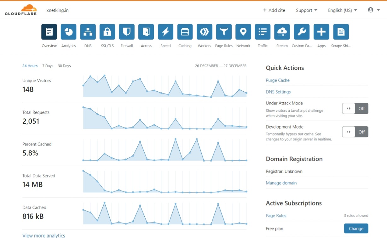Open the English (US) language dropdown
Screen dimensions: 387x238
coord(343,10)
